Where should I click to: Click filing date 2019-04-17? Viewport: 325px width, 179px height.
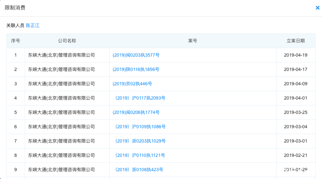click(x=296, y=69)
